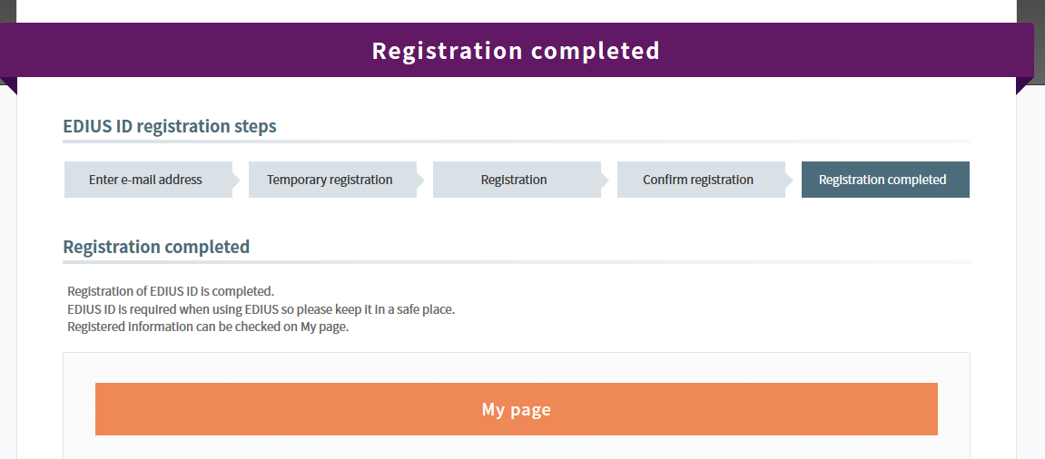Click the divider line under the registration steps heading
Screen dimensions: 1045x459
coord(516,142)
